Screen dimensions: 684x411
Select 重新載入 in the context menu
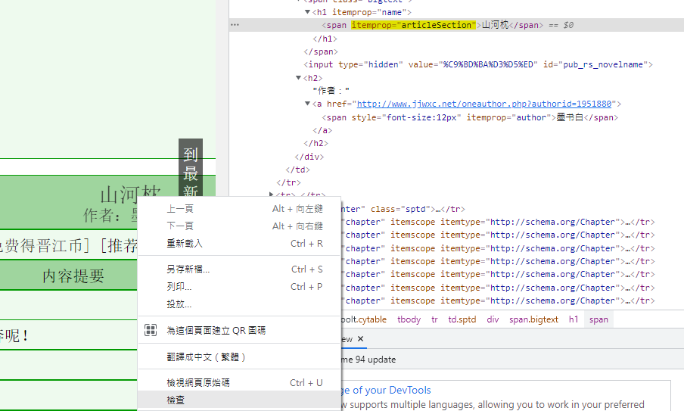pyautogui.click(x=239, y=244)
